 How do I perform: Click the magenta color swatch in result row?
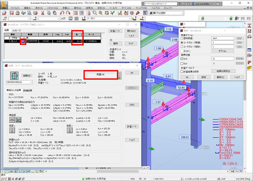point(23,41)
